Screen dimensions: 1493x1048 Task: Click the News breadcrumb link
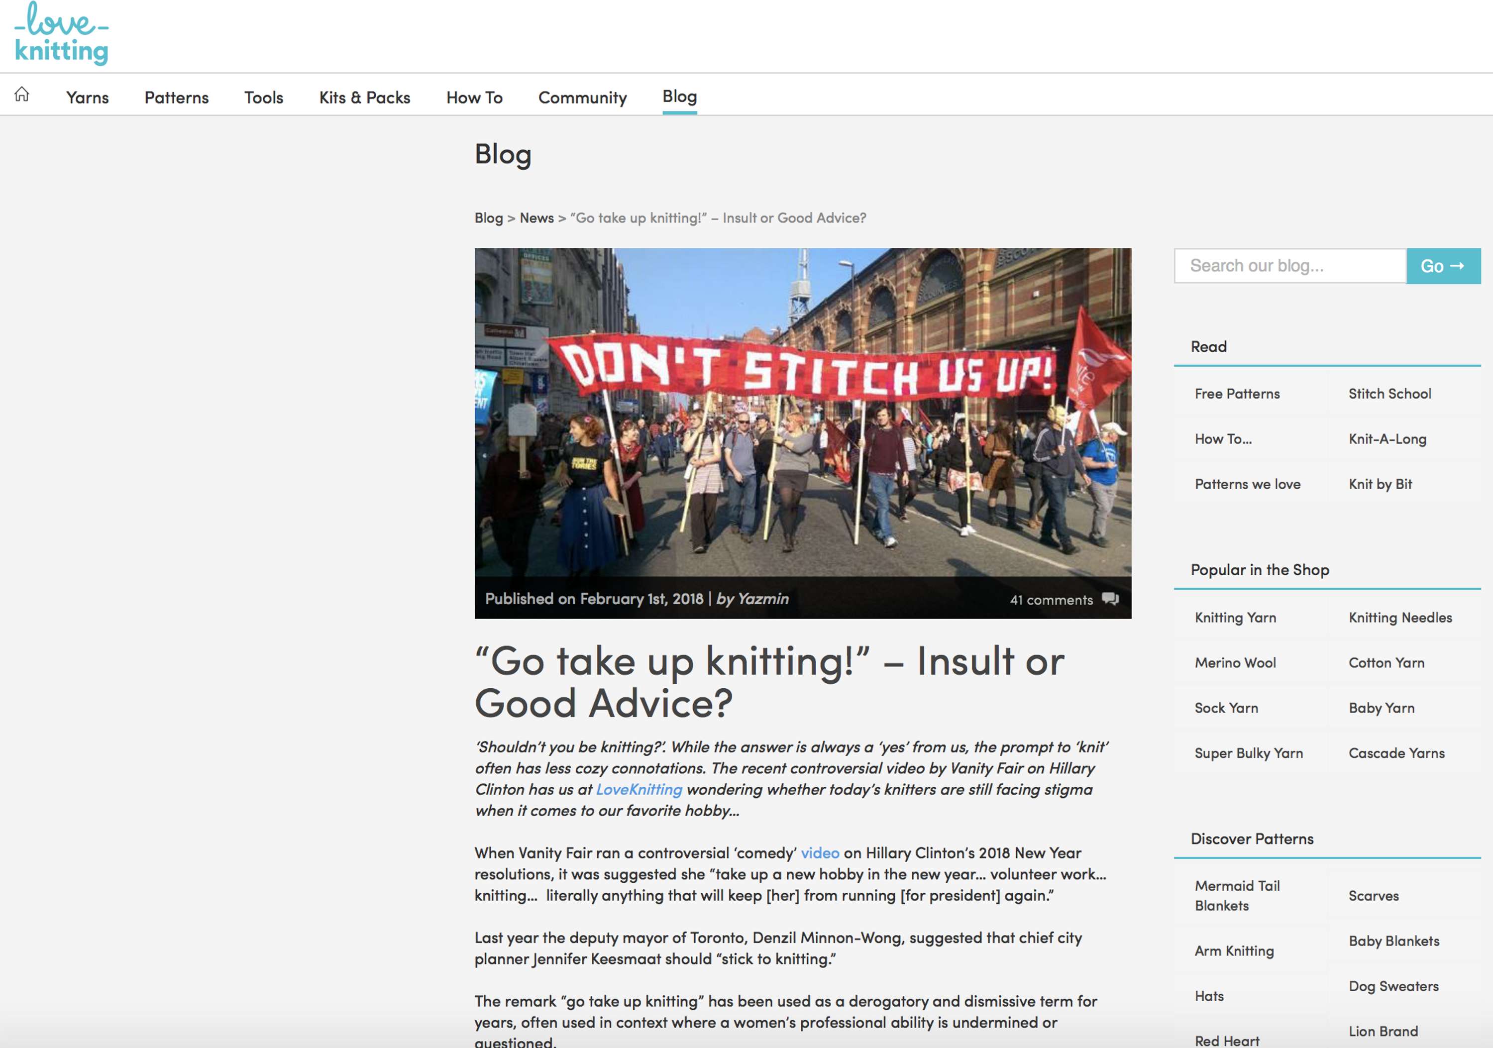[x=536, y=218]
